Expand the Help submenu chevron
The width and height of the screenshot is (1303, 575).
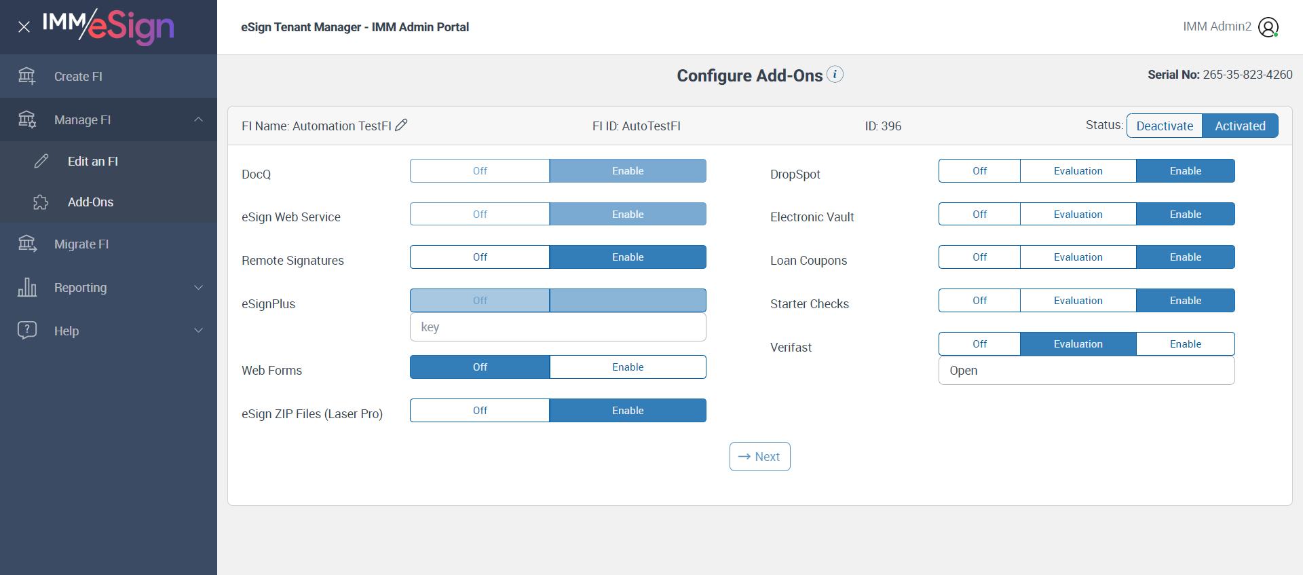[x=198, y=331]
